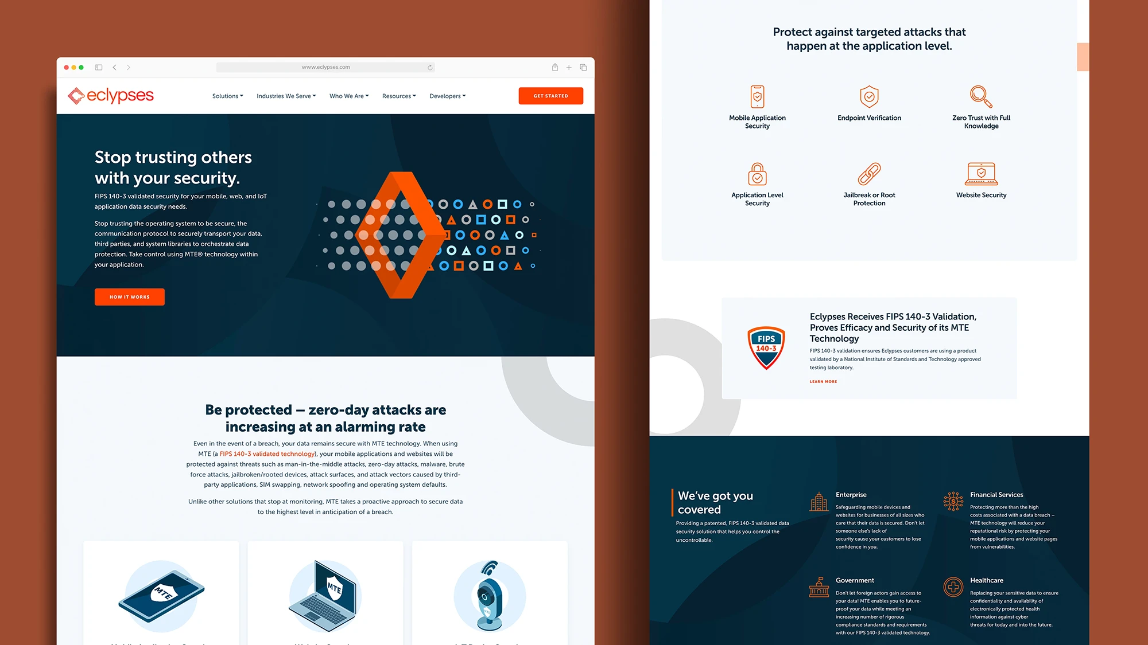Click the Jailbreak or Root Protection icon
Screen dimensions: 1148x645
point(869,175)
